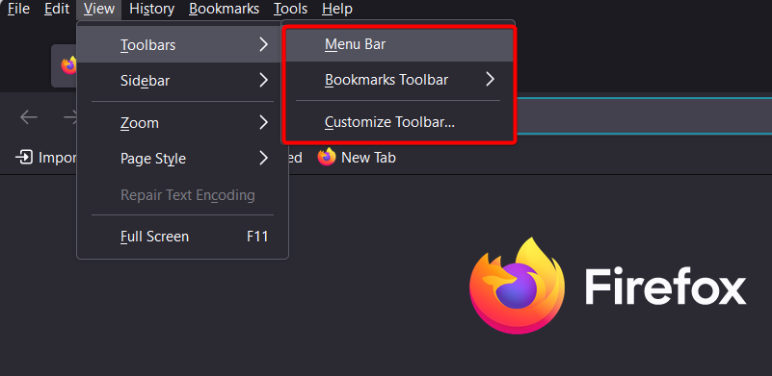
Task: Open the Tools menu
Action: click(x=290, y=9)
